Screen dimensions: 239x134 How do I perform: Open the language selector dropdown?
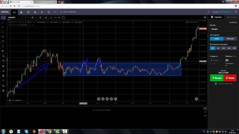click(x=56, y=12)
